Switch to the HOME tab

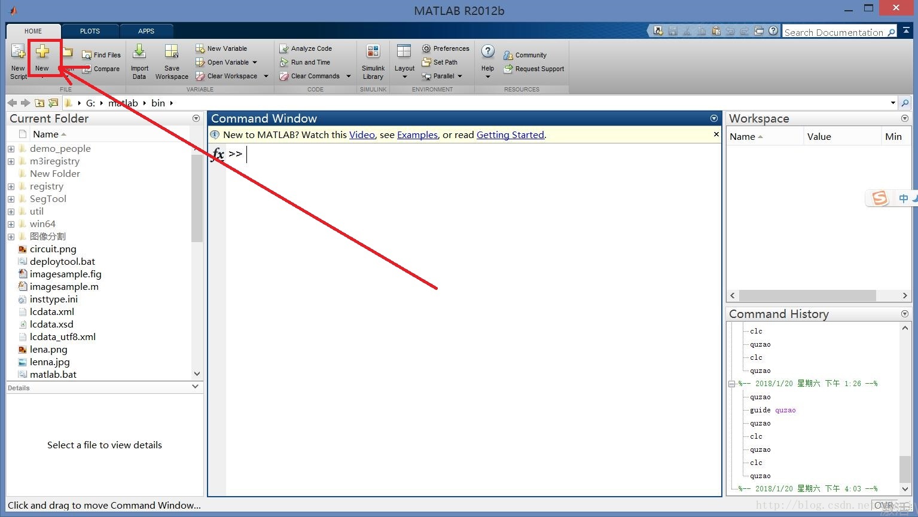33,31
